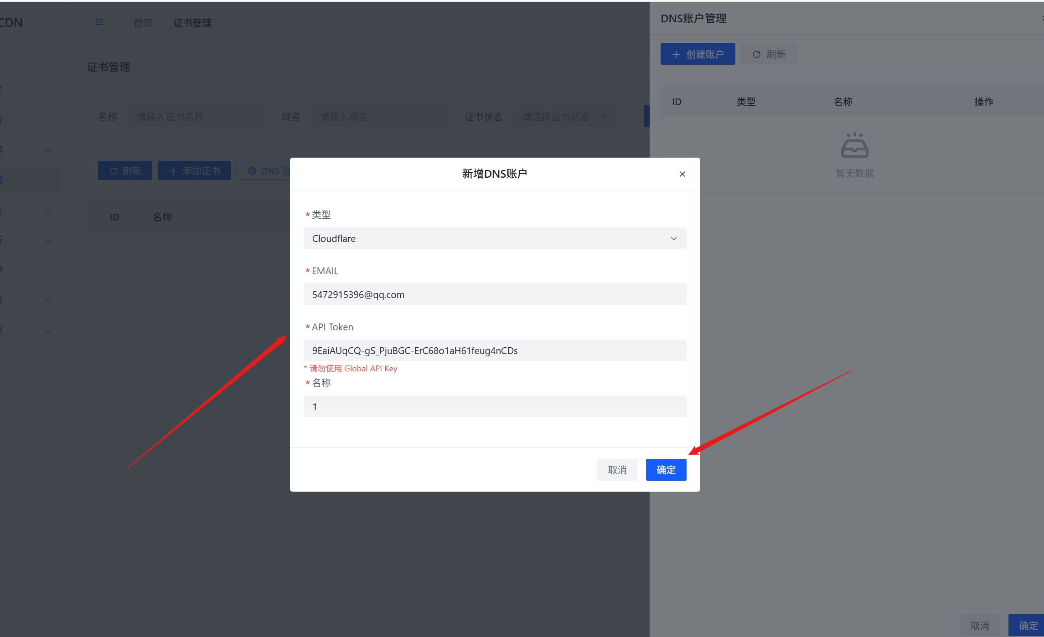Image resolution: width=1044 pixels, height=637 pixels.
Task: Expand the first collapsed sidebar menu chevron
Action: pyautogui.click(x=48, y=150)
